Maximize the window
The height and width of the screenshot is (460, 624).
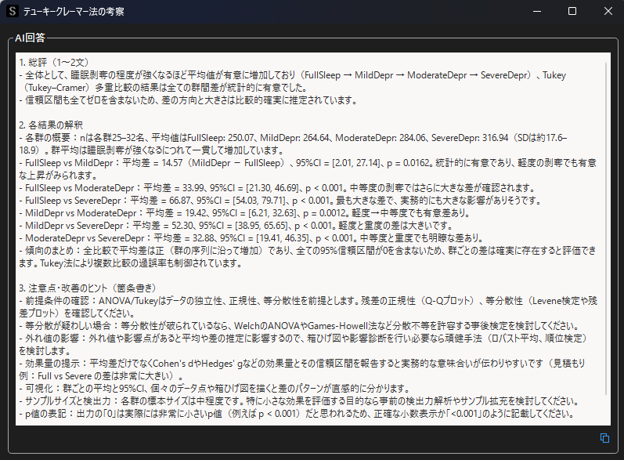tap(572, 11)
